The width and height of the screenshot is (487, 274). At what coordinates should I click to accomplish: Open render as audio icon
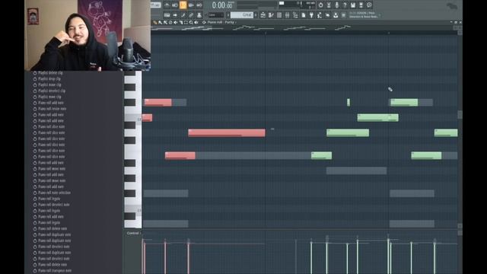[x=361, y=5]
